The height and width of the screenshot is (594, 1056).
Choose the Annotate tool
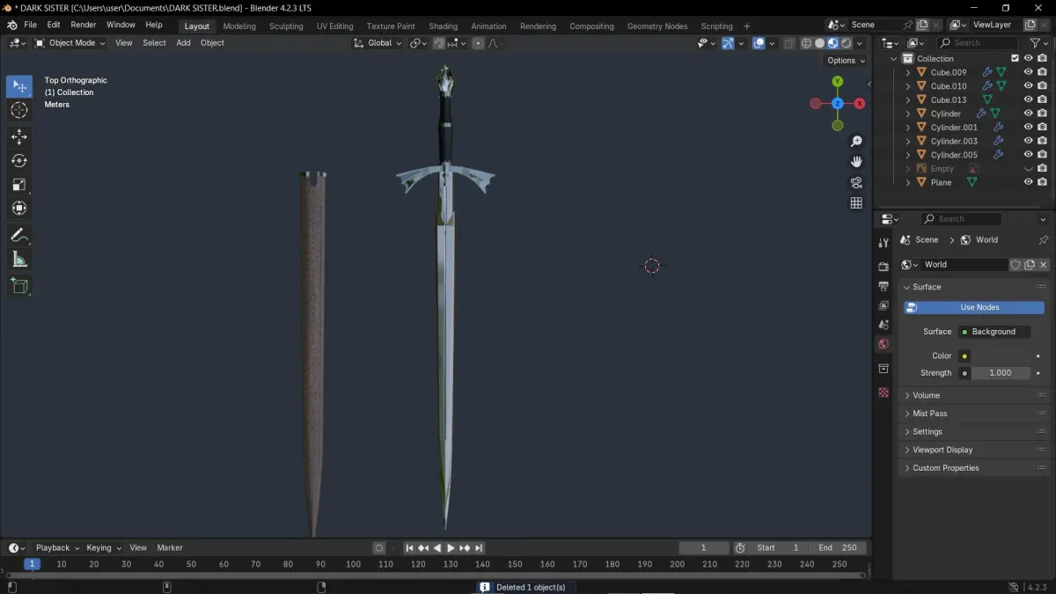coord(19,235)
